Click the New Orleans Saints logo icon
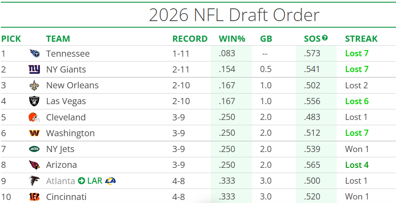The image size is (396, 203). (34, 85)
